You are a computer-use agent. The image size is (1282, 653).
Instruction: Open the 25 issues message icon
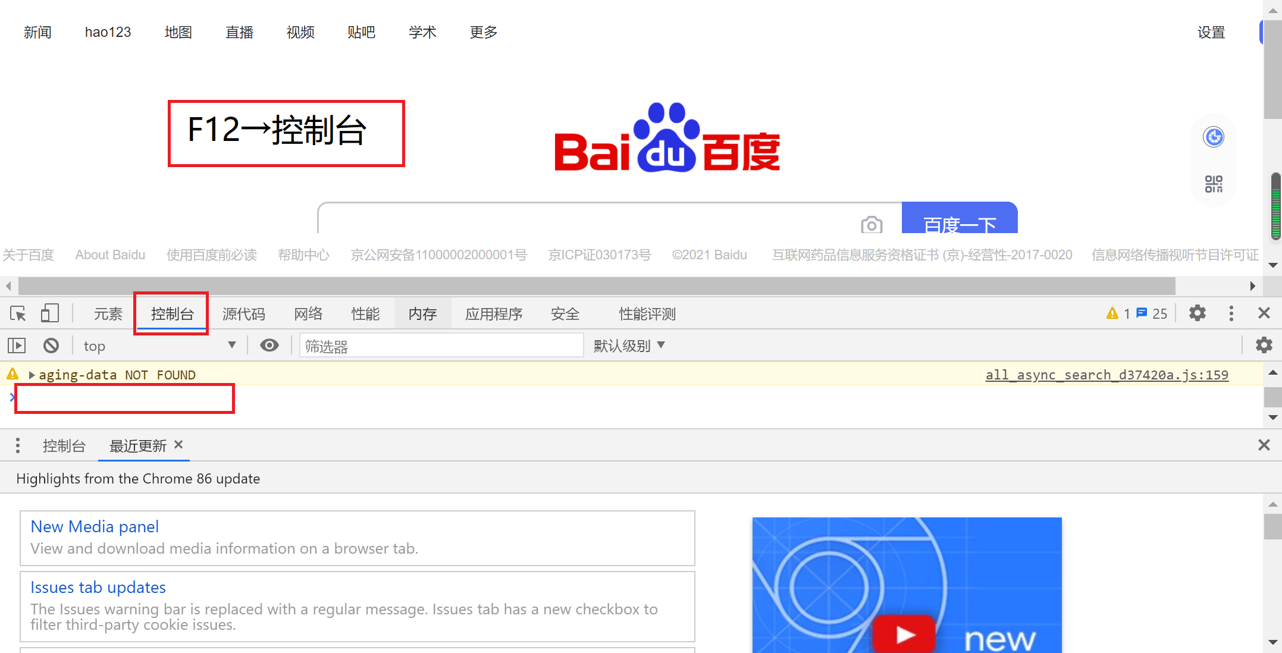pos(1142,313)
